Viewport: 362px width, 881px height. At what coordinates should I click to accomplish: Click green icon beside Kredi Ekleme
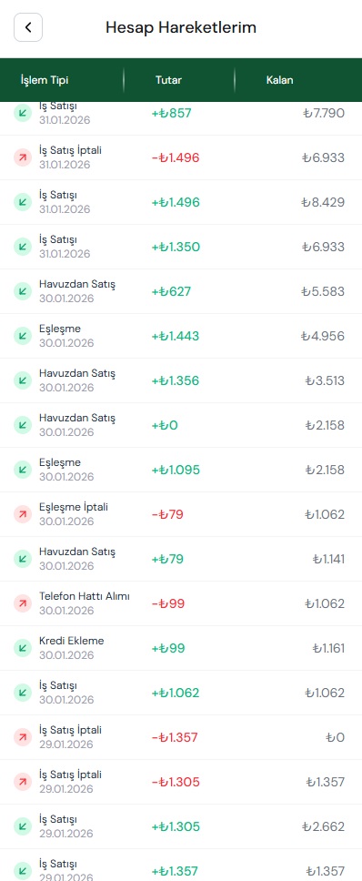23,648
